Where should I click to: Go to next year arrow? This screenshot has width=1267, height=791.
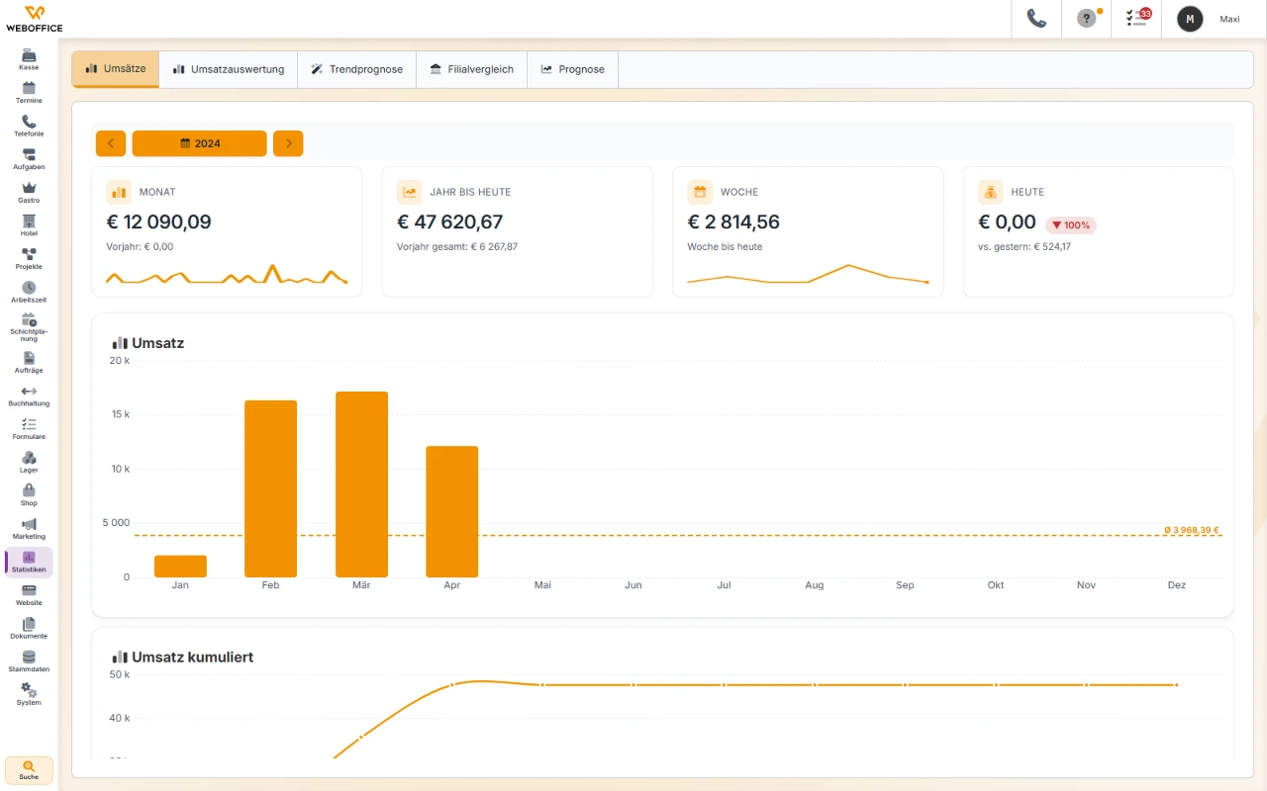(288, 143)
